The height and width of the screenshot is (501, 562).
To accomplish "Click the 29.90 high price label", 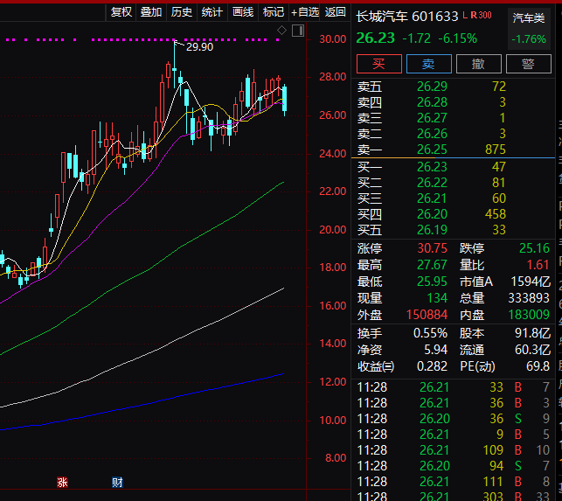I will (x=199, y=47).
